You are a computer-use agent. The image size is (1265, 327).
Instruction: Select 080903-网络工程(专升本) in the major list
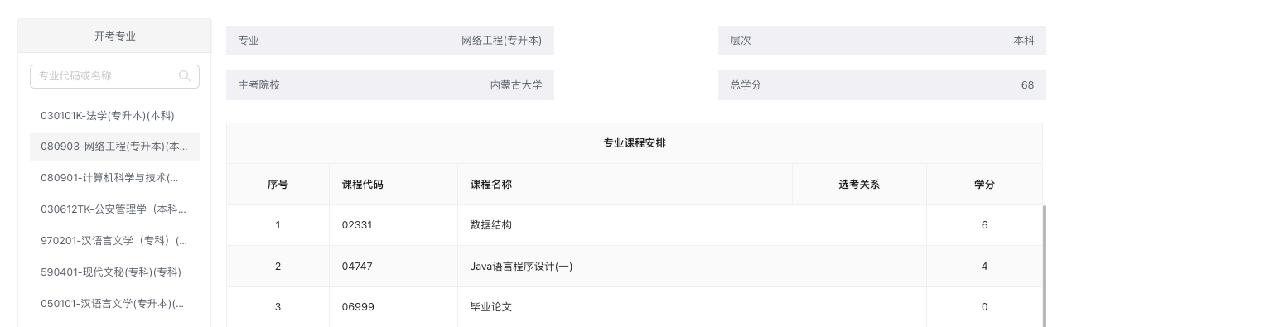tap(114, 147)
